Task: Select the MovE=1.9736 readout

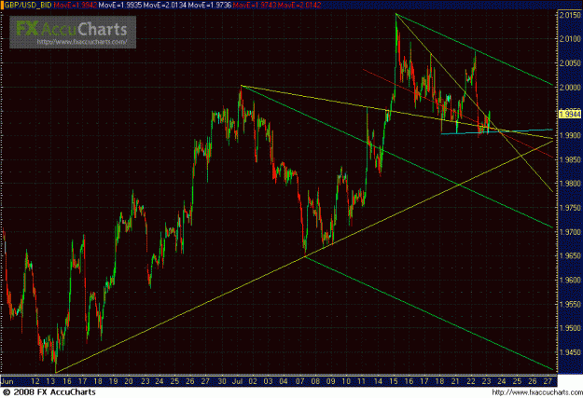Action: tap(209, 6)
